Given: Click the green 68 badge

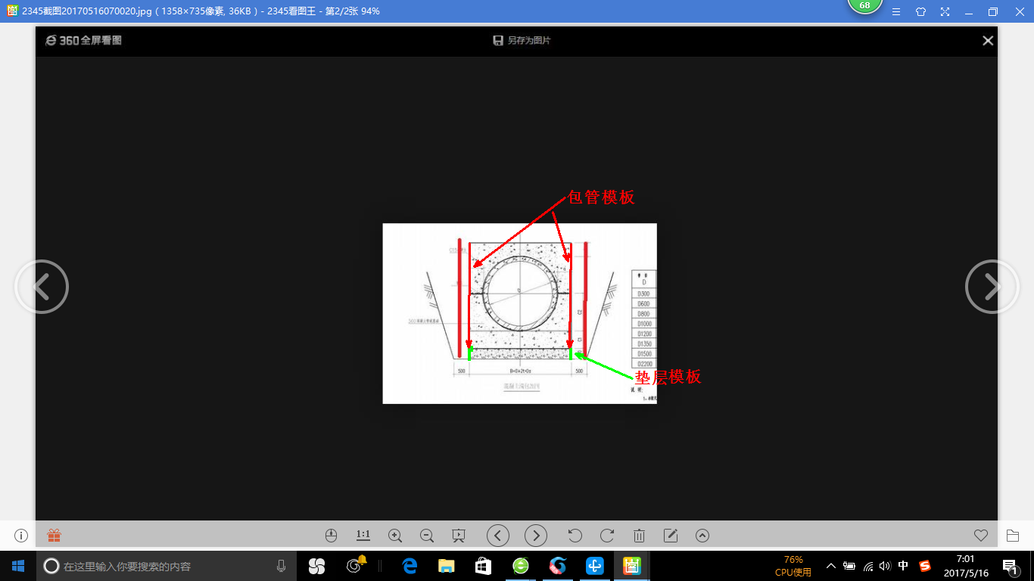Looking at the screenshot, I should click(x=864, y=6).
